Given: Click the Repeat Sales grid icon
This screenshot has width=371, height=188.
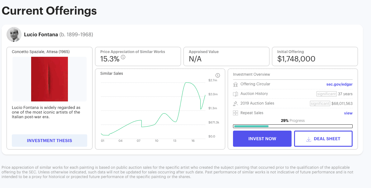Looking at the screenshot, I should coord(235,113).
